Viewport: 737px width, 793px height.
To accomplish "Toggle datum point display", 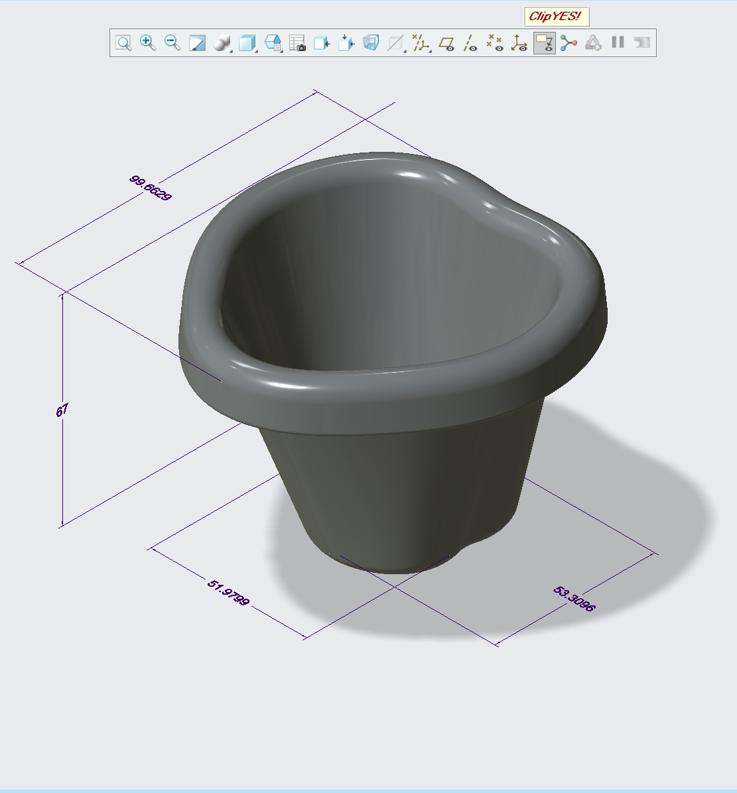I will click(x=495, y=43).
